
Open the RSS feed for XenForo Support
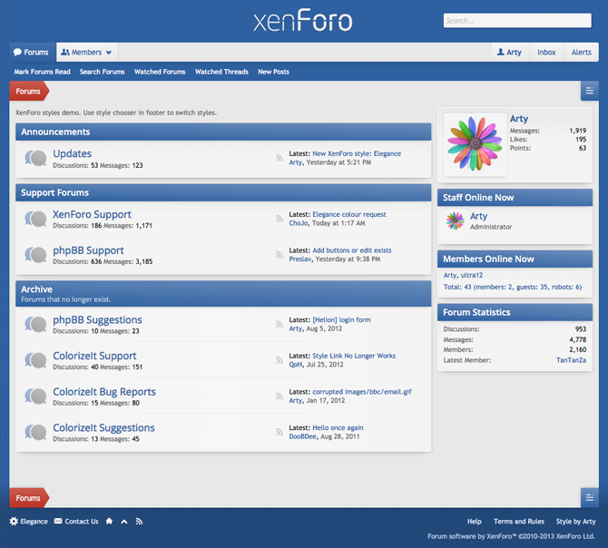[279, 219]
